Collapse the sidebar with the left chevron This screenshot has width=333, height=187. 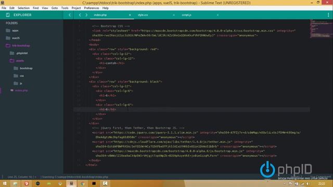click(x=69, y=15)
